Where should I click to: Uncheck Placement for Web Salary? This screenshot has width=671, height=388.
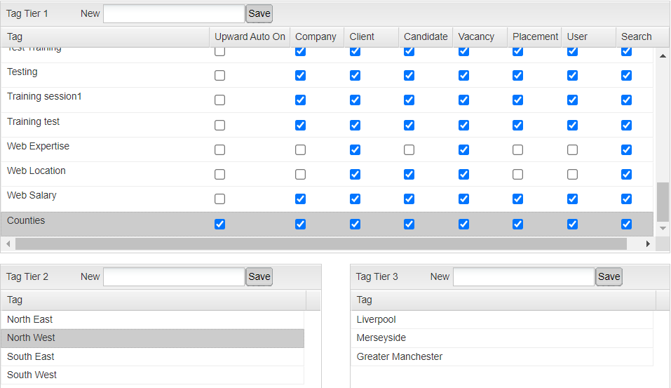518,199
